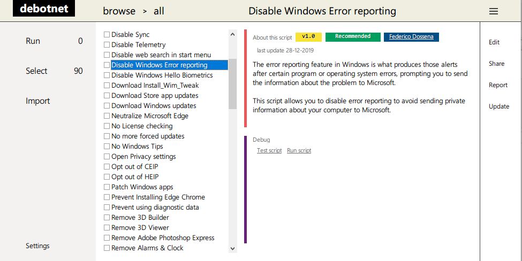Choose the all category breadcrumb
Viewport: 522px width, 261px height.
(x=159, y=11)
